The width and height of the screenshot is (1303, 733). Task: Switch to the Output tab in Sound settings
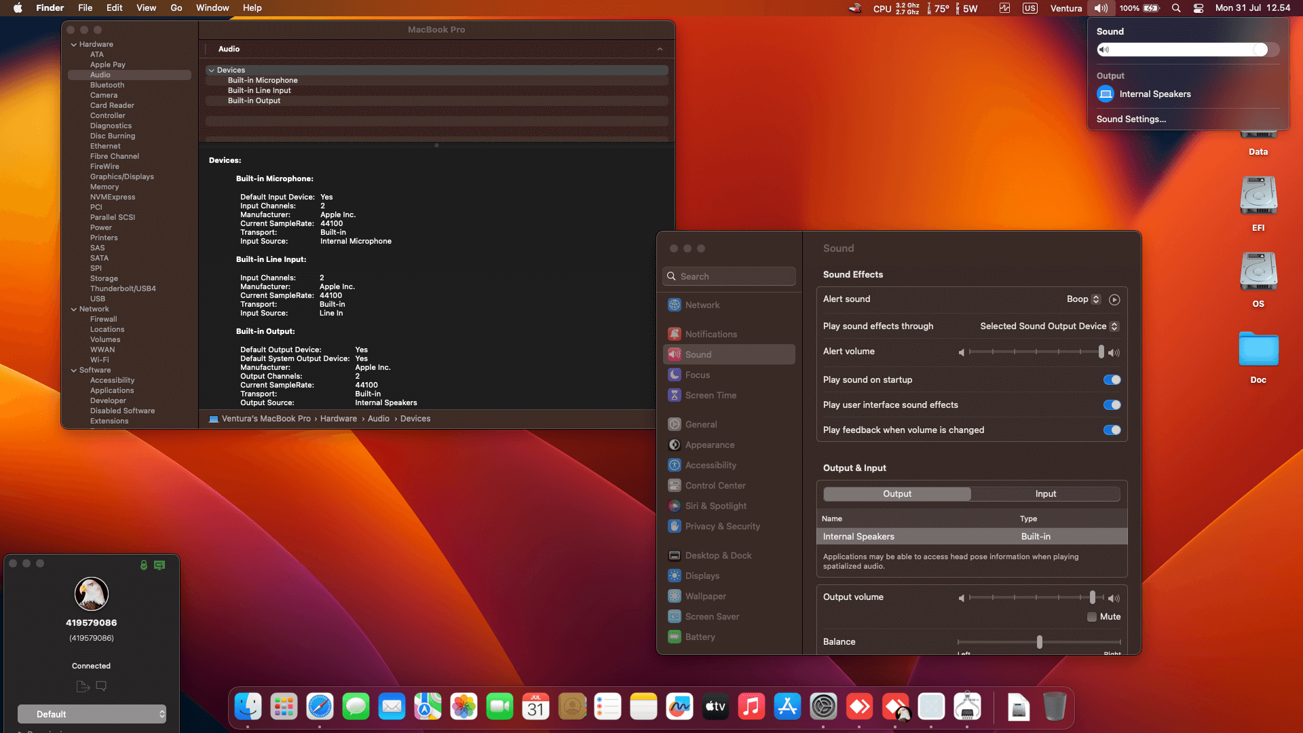coord(897,493)
